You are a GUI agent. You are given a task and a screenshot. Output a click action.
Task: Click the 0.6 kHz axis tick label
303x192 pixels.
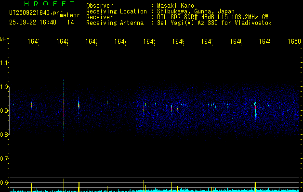(4, 182)
